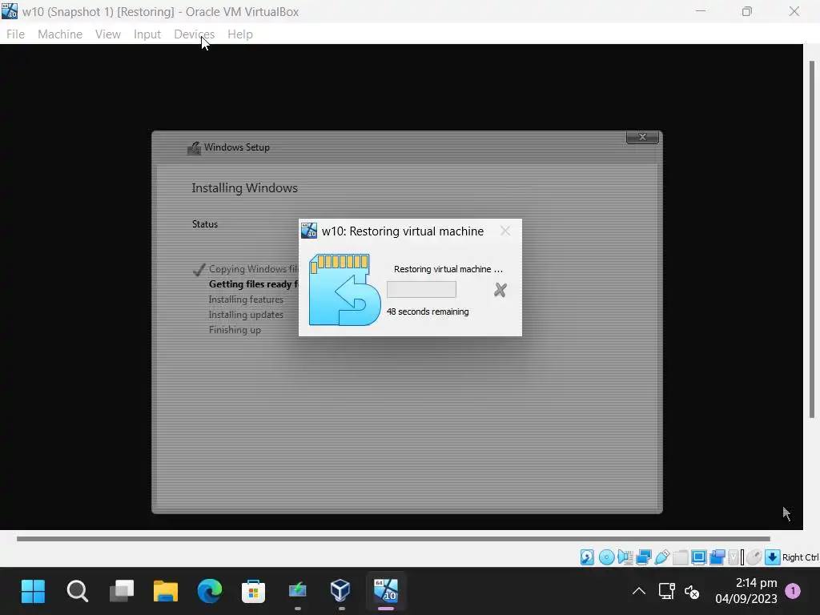The height and width of the screenshot is (615, 820).
Task: Click the USB devices status icon
Action: tap(661, 557)
